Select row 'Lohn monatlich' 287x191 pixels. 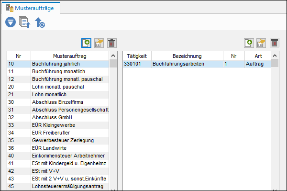(x=58, y=94)
